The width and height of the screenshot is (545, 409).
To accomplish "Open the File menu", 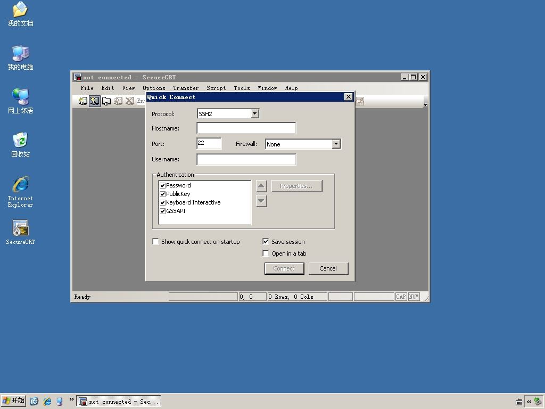I will pos(87,88).
